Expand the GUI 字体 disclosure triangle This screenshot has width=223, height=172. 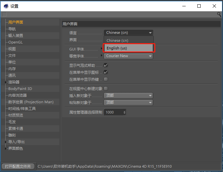pos(102,48)
